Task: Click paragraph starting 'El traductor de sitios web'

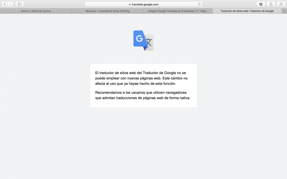Action: coord(141,78)
